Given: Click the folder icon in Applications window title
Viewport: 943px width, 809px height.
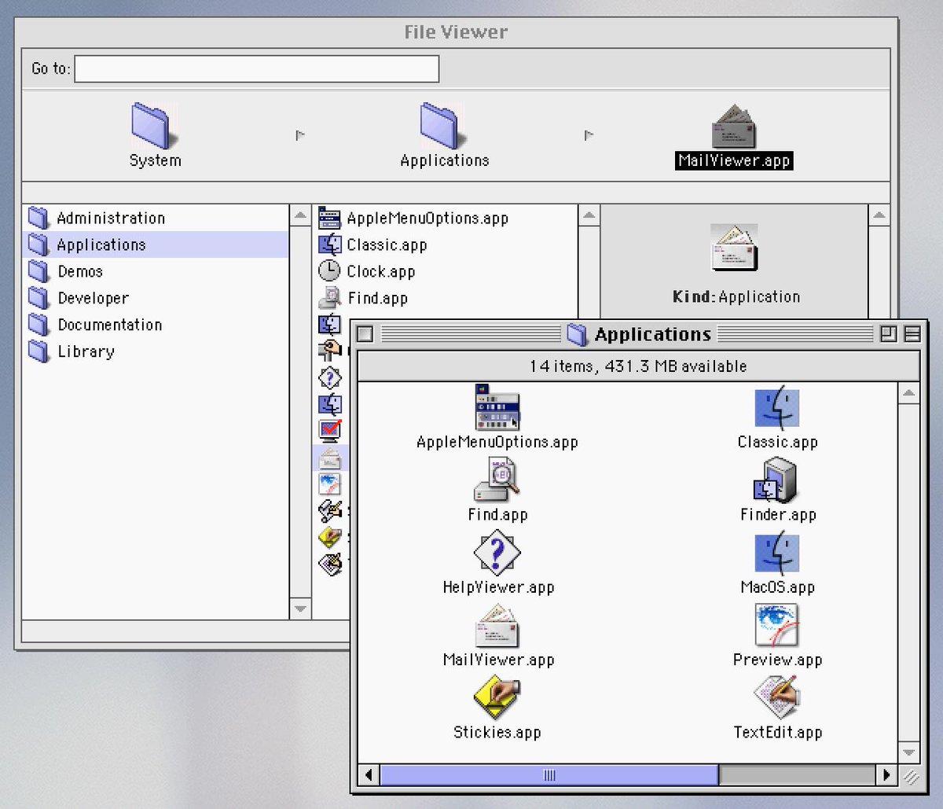Looking at the screenshot, I should 578,335.
